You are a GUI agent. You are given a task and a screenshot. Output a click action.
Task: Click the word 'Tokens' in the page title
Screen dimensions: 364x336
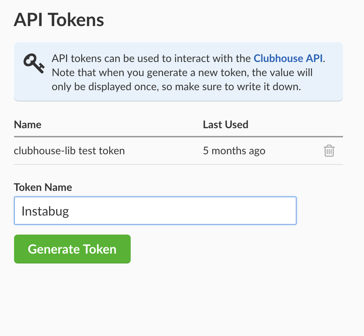point(76,20)
